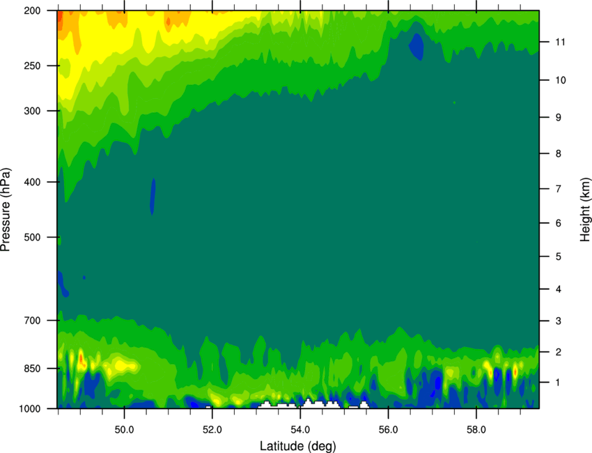Screen dimensions: 592x453
Task: Click the 58.0 latitude tick label
Action: (476, 430)
